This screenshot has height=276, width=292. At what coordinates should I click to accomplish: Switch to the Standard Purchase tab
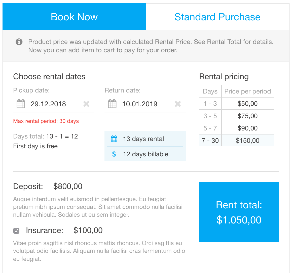click(x=217, y=17)
